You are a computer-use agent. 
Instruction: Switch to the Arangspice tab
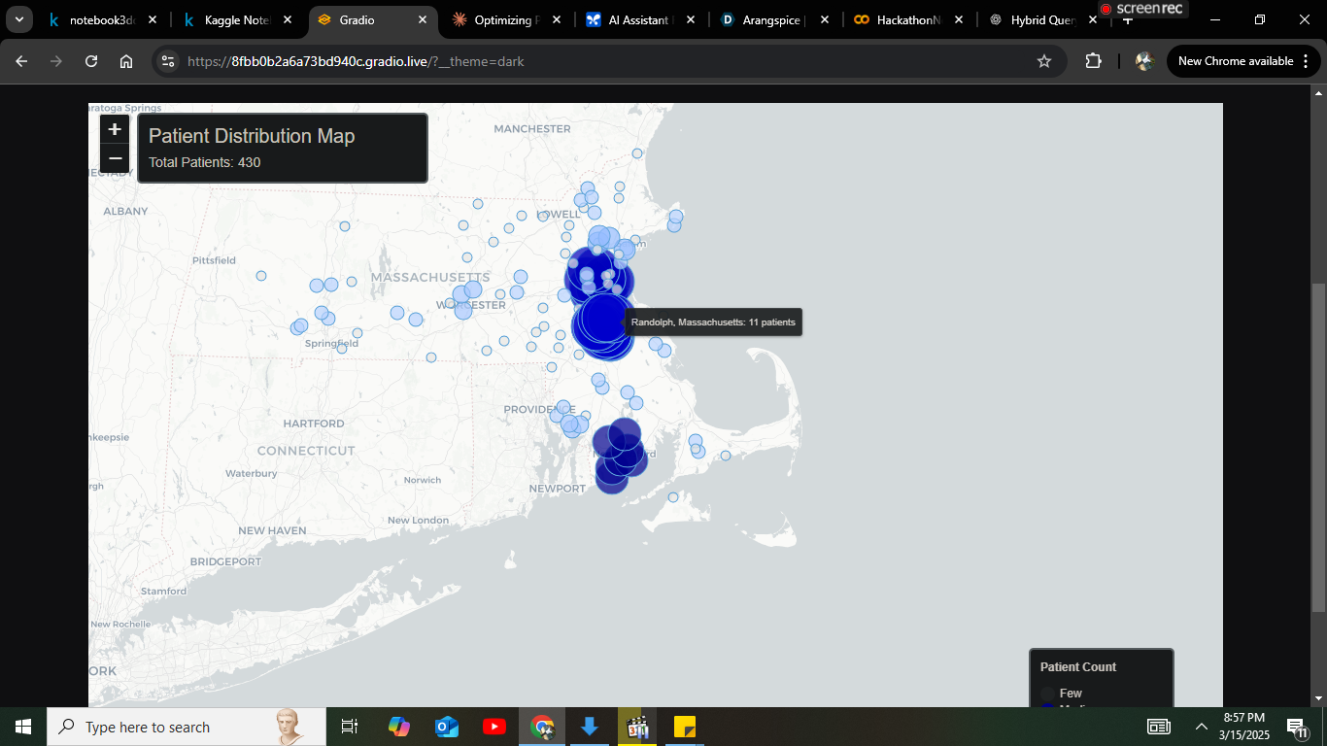773,19
